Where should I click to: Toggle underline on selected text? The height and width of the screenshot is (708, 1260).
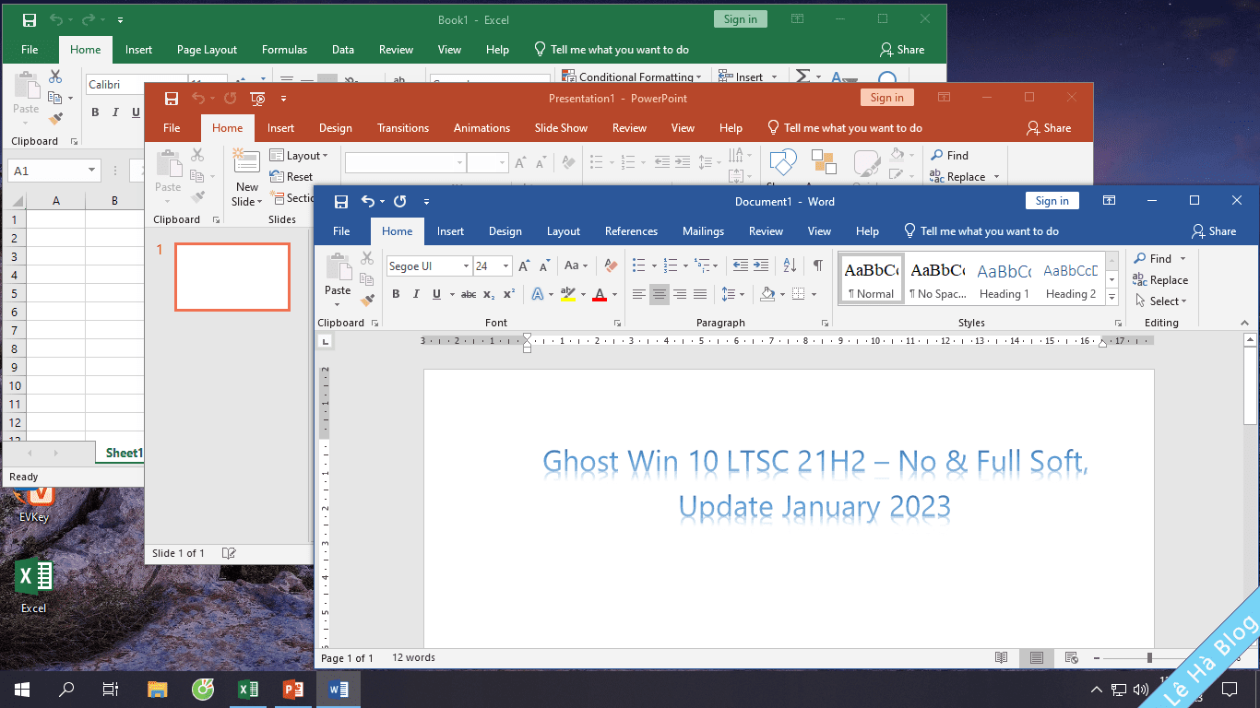(434, 294)
